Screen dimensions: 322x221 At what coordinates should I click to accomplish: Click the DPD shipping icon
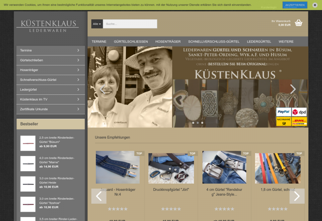coord(299,112)
